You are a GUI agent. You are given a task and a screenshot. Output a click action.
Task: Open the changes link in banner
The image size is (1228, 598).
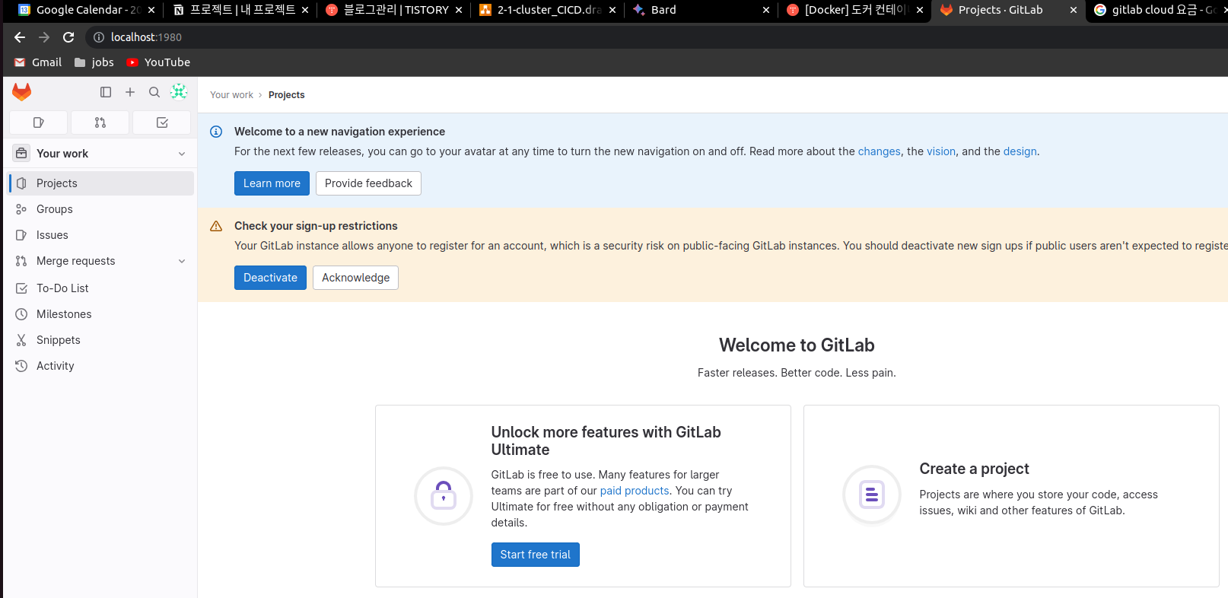pyautogui.click(x=879, y=151)
